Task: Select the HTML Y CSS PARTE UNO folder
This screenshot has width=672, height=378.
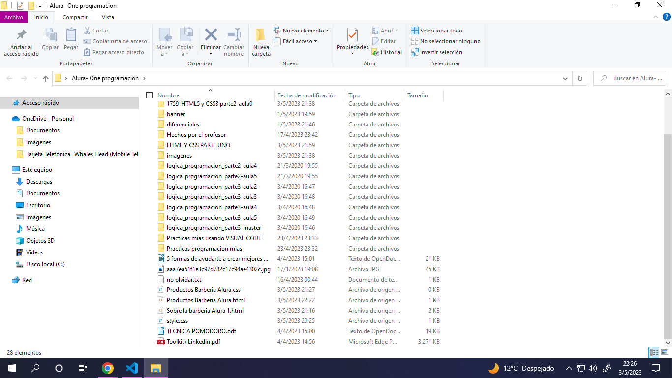Action: click(x=198, y=145)
